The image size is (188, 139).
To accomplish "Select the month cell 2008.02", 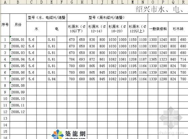I will [x=18, y=46].
